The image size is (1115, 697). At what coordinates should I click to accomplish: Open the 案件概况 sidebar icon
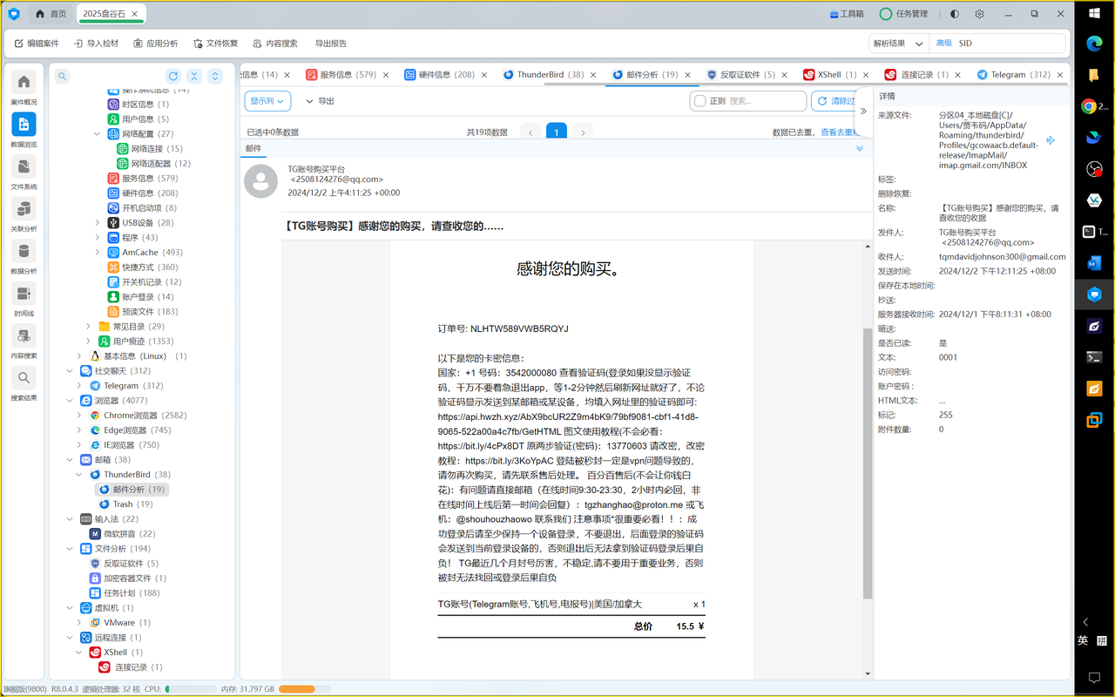tap(24, 88)
